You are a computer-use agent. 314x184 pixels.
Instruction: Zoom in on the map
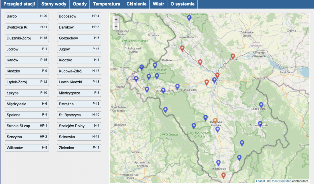[x=116, y=20]
